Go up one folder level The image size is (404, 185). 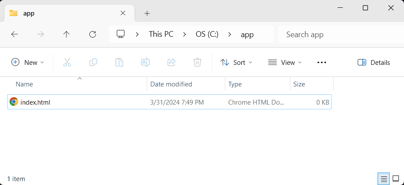[x=66, y=35]
